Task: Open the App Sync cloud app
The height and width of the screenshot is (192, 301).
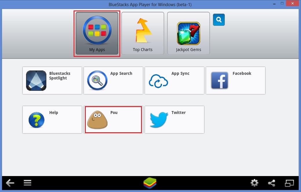Action: [x=174, y=81]
